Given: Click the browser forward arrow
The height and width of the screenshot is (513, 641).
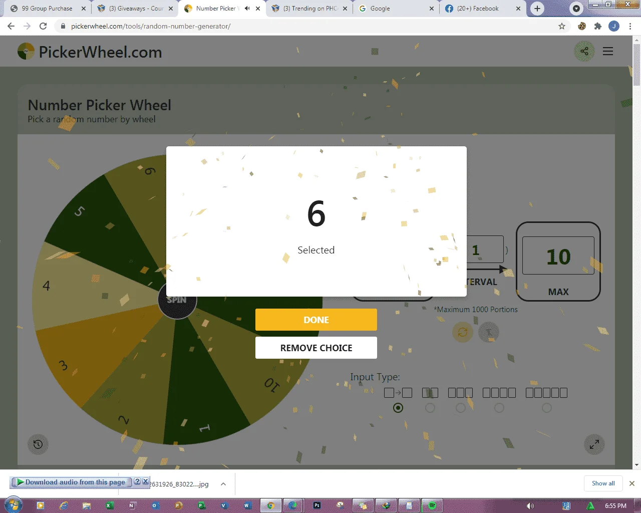Looking at the screenshot, I should point(27,26).
